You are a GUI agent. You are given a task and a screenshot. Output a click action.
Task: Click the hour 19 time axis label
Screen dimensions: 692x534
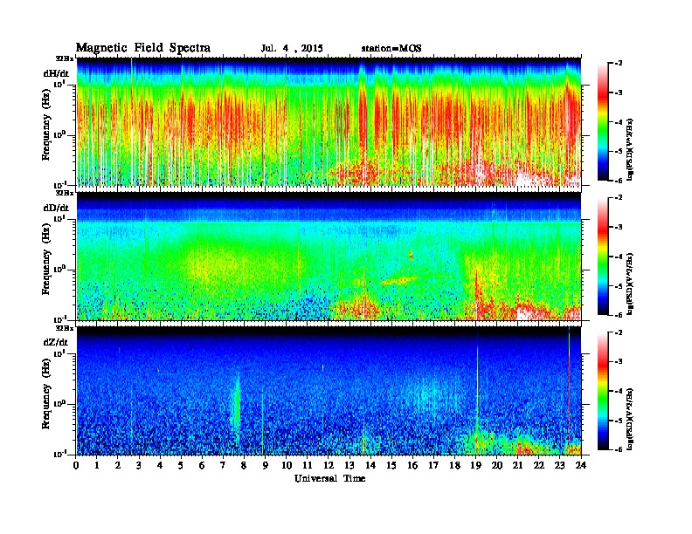coord(475,465)
